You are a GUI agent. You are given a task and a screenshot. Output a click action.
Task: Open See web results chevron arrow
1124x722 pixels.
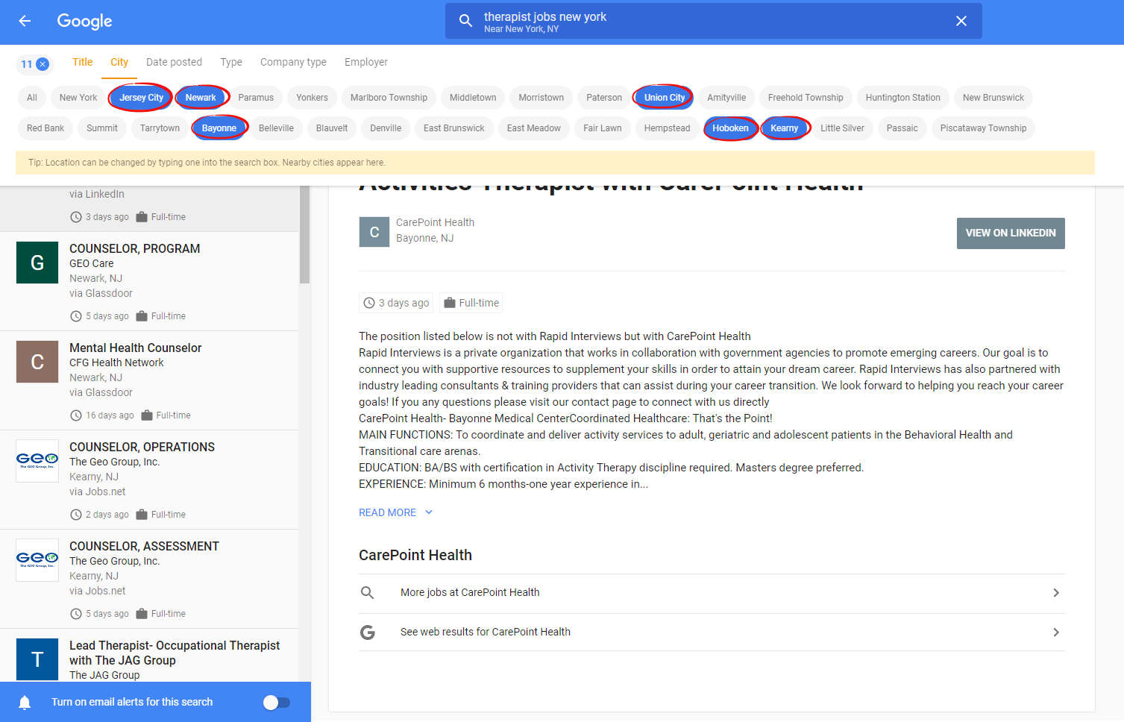(x=1055, y=632)
